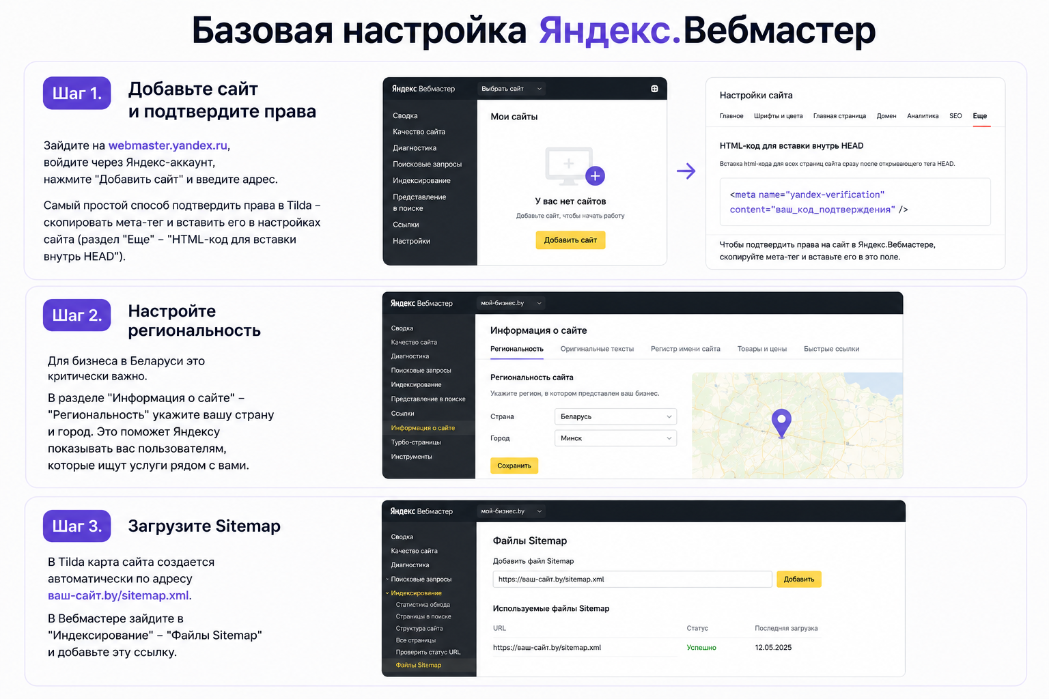Viewport: 1049px width, 699px height.
Task: Click the Sitemap URL input field
Action: click(x=632, y=580)
